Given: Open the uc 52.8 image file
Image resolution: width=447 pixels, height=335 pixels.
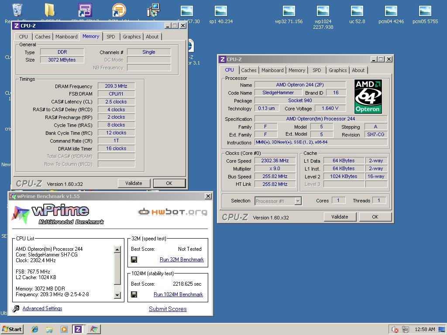Looking at the screenshot, I should (357, 11).
